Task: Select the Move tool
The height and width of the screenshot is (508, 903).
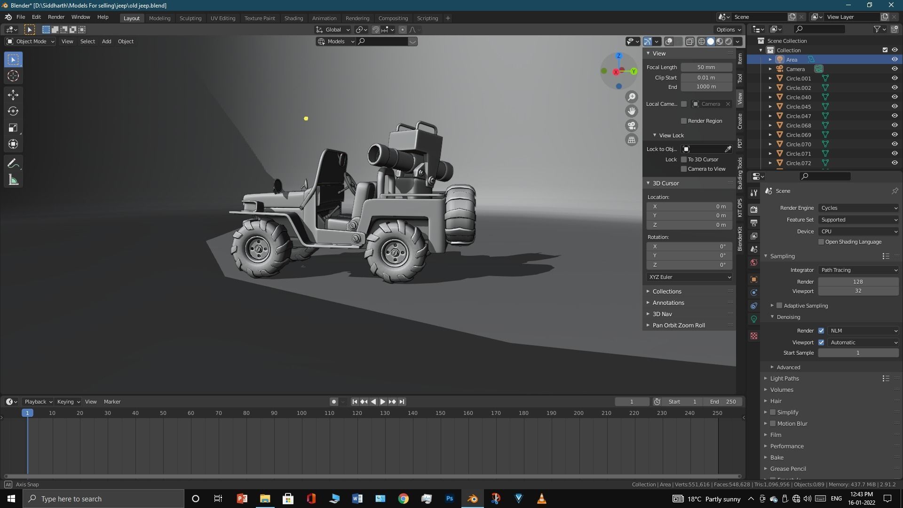Action: point(13,95)
